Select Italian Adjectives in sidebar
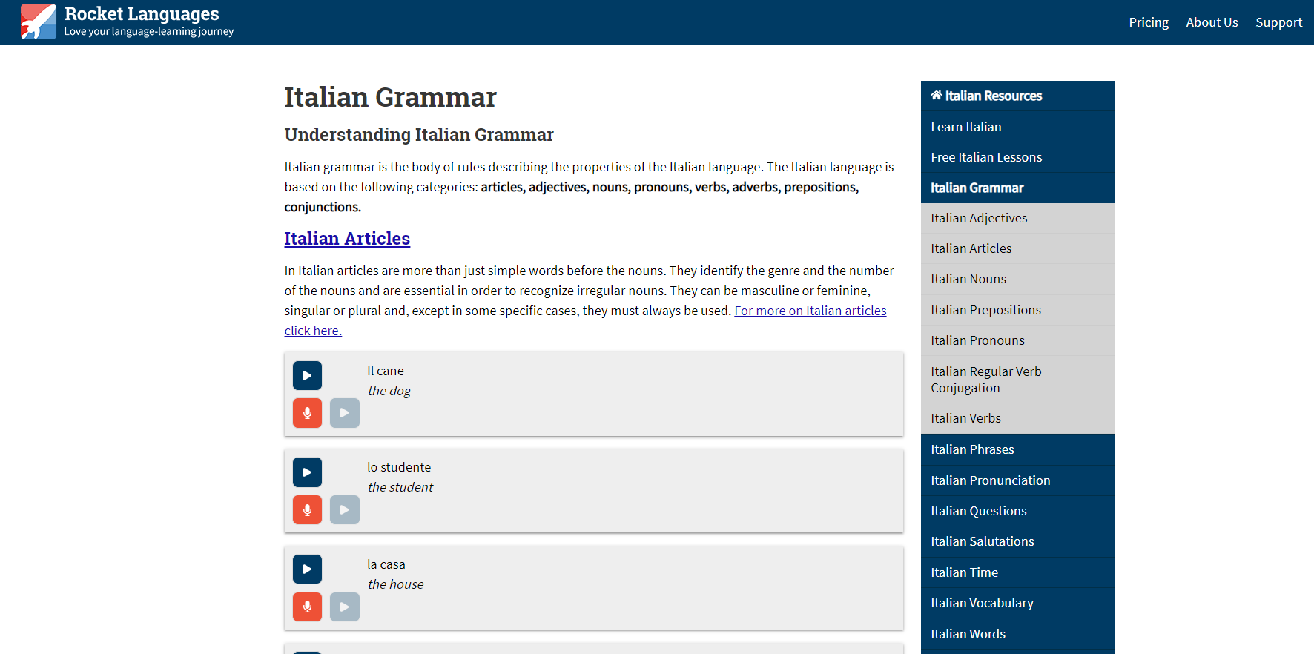The image size is (1314, 654). click(979, 218)
